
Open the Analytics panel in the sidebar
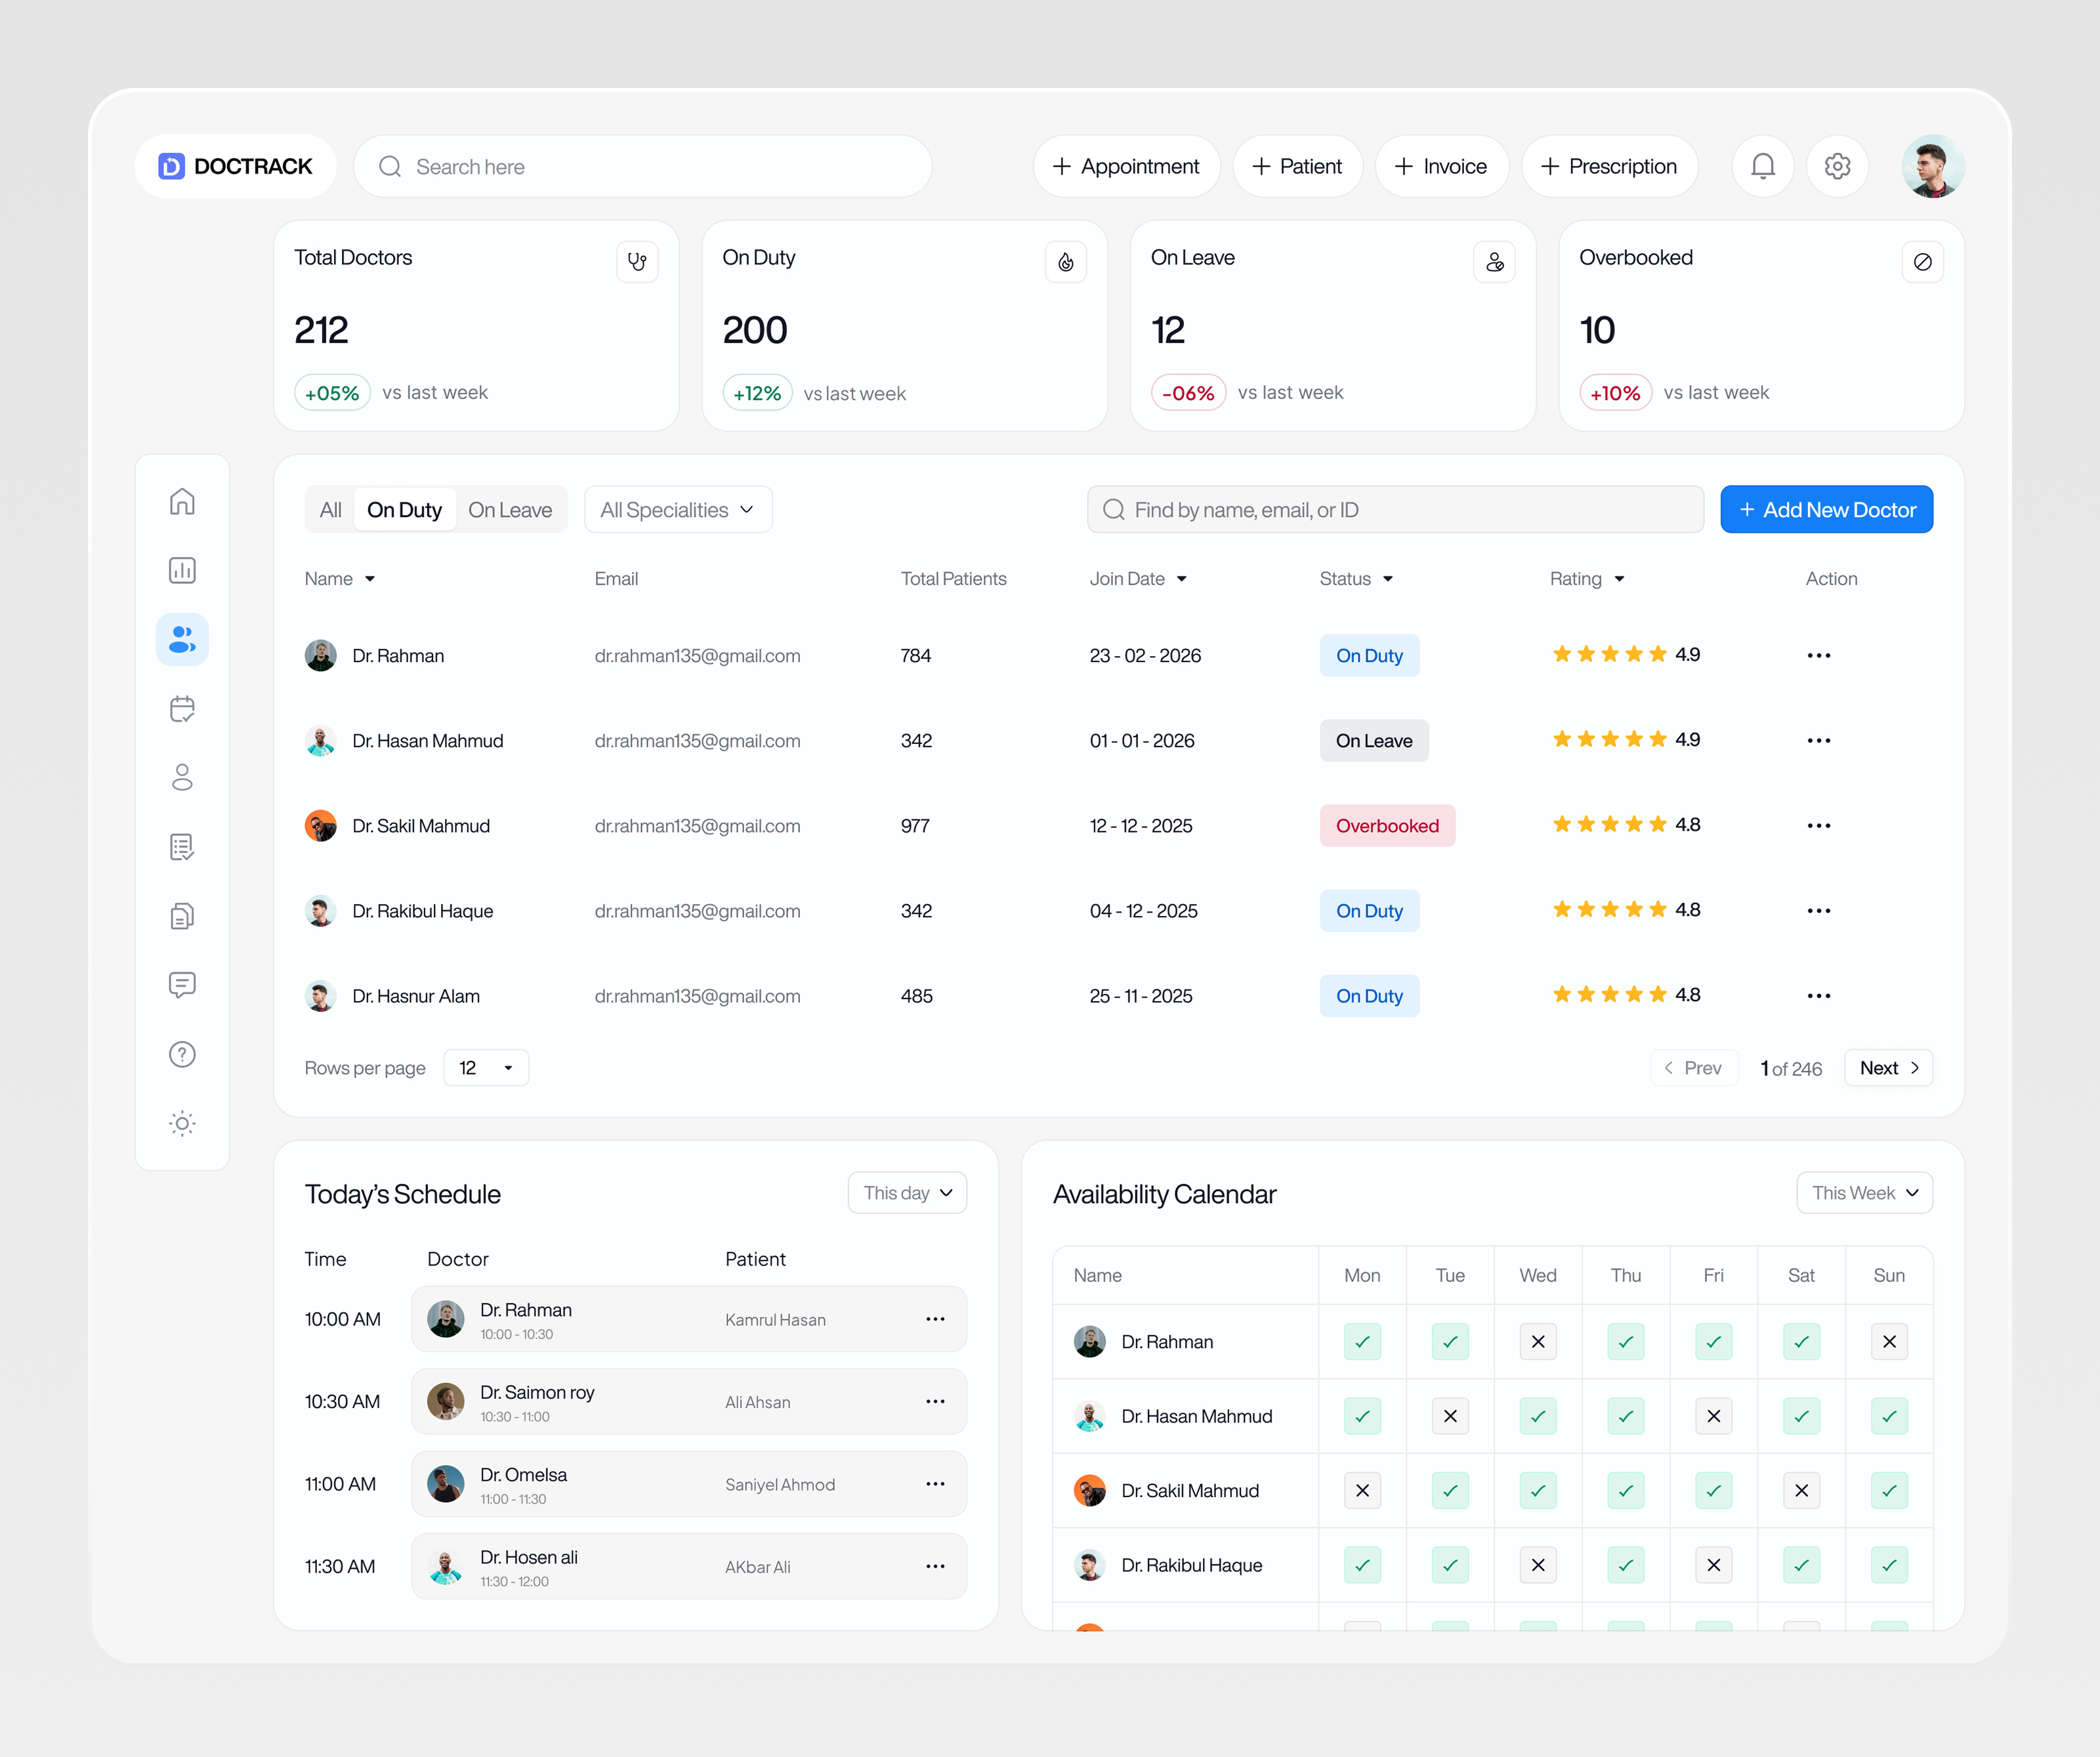coord(182,570)
